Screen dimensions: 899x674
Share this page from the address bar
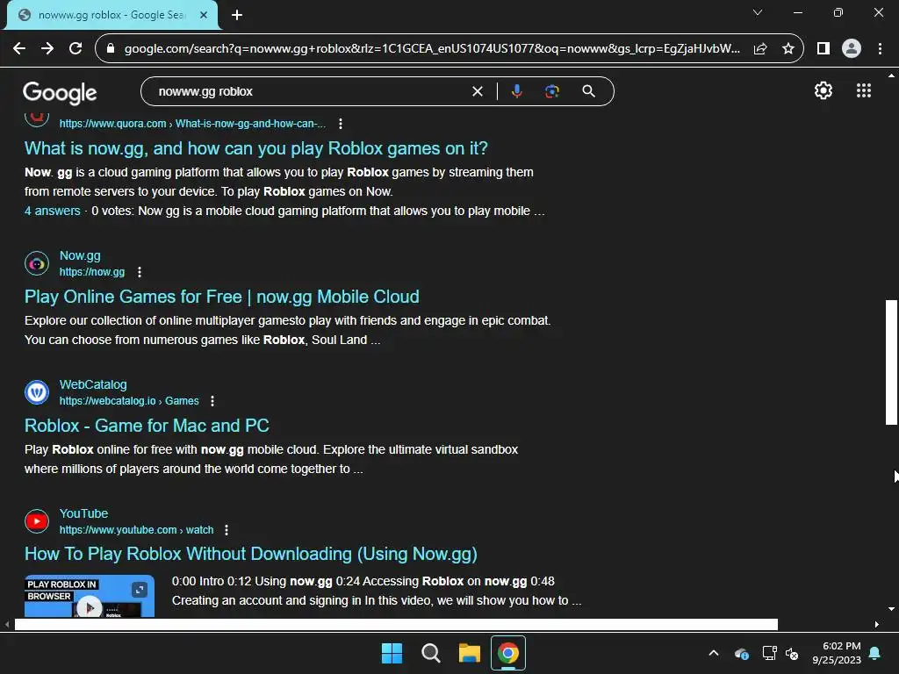(x=760, y=49)
